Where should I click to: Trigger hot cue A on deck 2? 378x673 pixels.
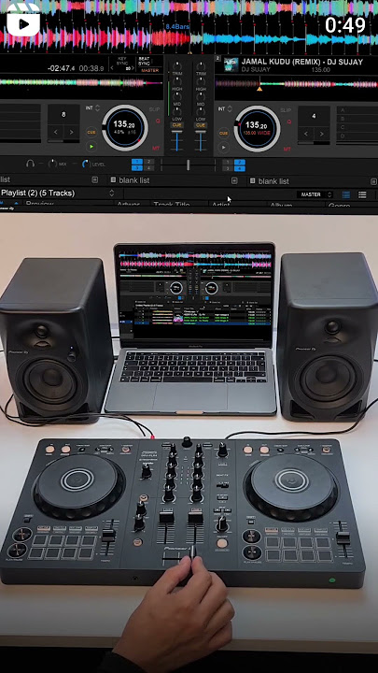[x=357, y=110]
